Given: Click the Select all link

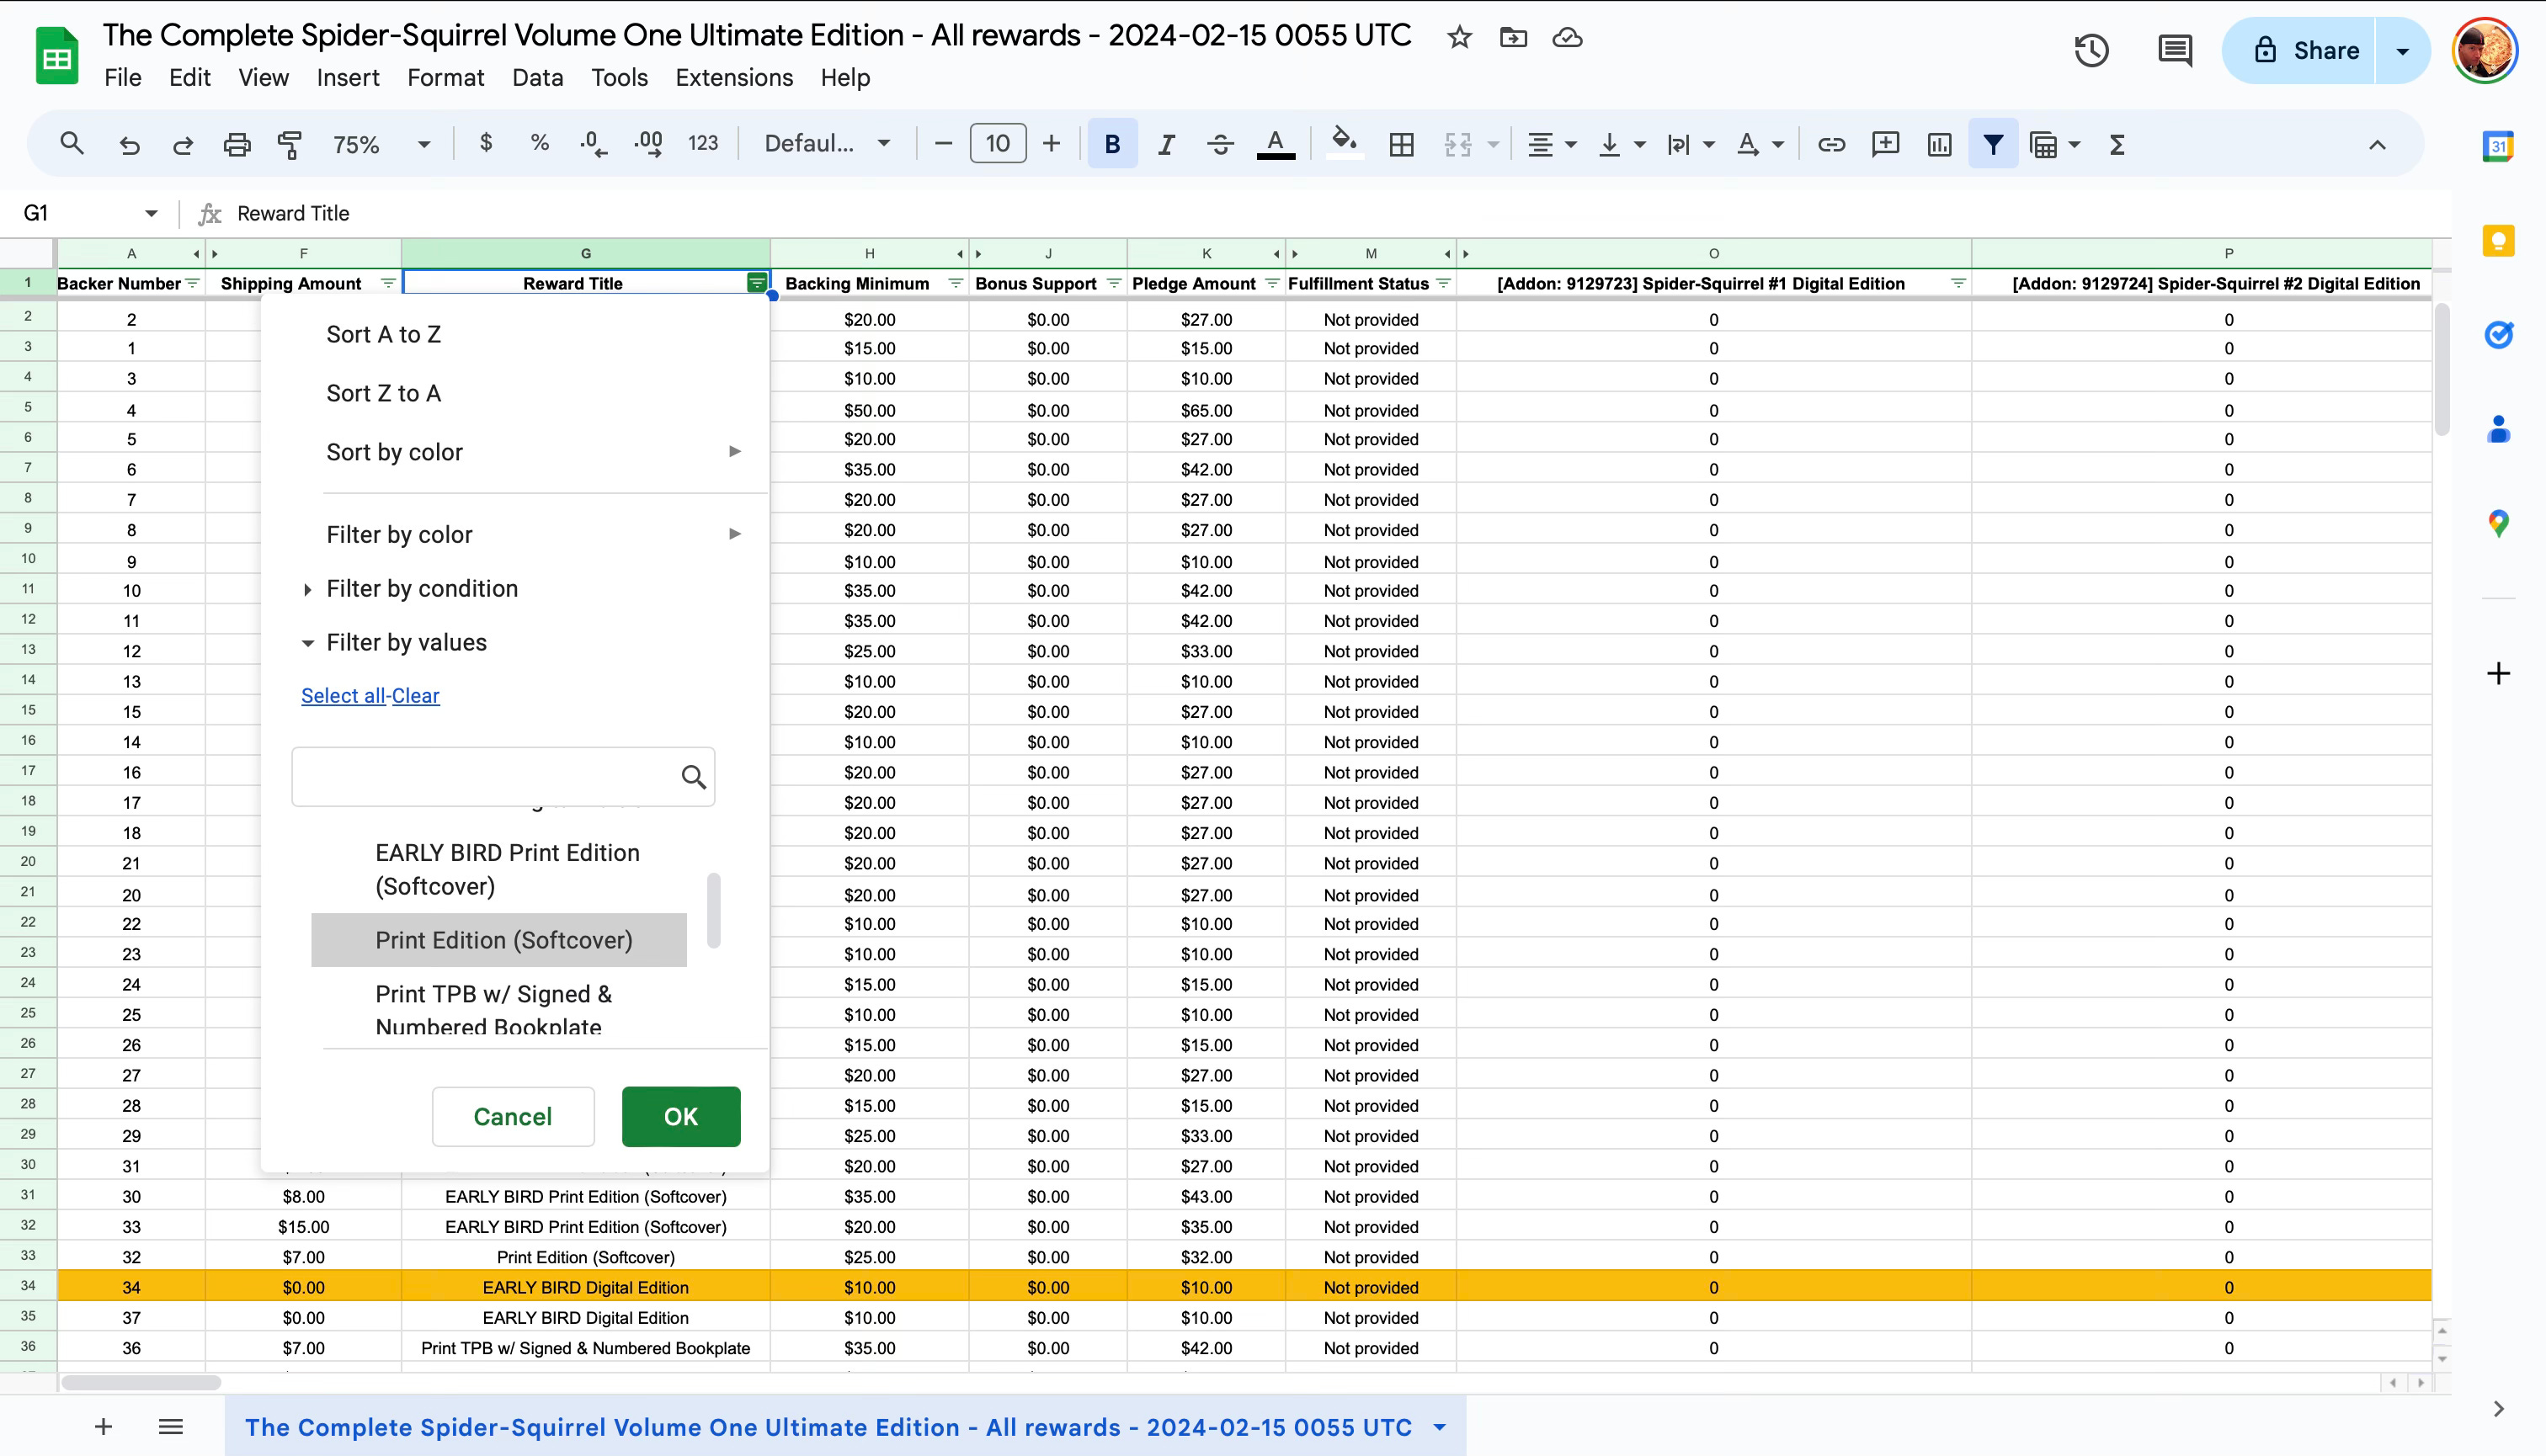Looking at the screenshot, I should [x=344, y=695].
